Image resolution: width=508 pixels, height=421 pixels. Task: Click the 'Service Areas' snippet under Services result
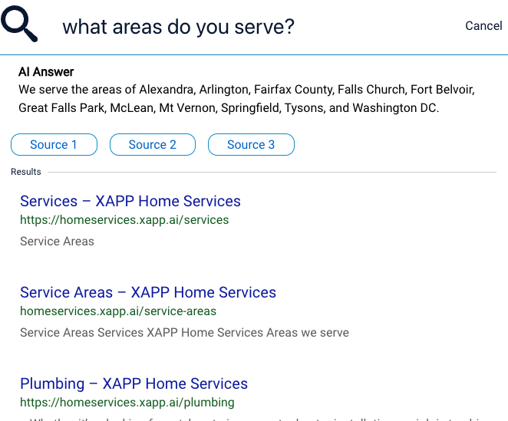point(58,242)
